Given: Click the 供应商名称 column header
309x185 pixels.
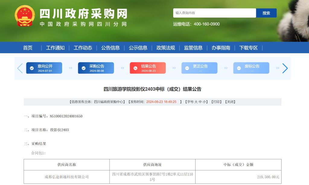Looking at the screenshot, I should [x=67, y=165].
